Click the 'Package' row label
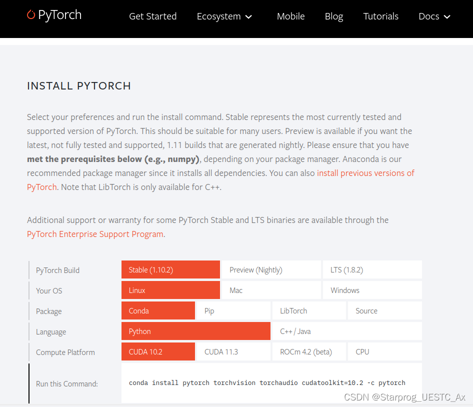Image resolution: width=473 pixels, height=407 pixels. coord(48,311)
